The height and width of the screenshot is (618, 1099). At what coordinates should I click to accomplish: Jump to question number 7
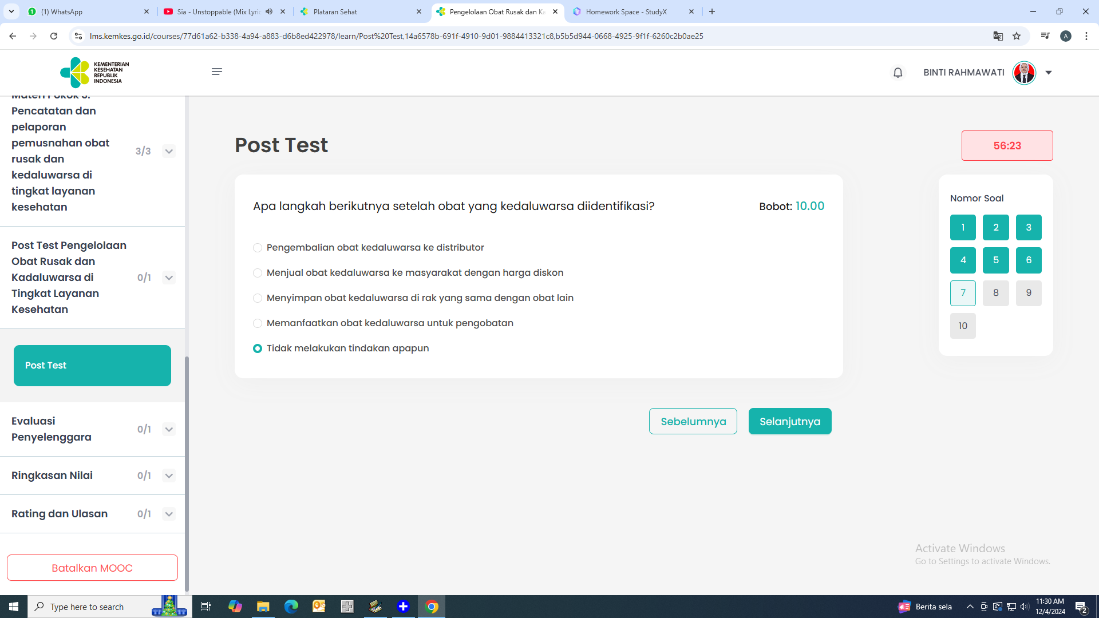[x=963, y=293]
